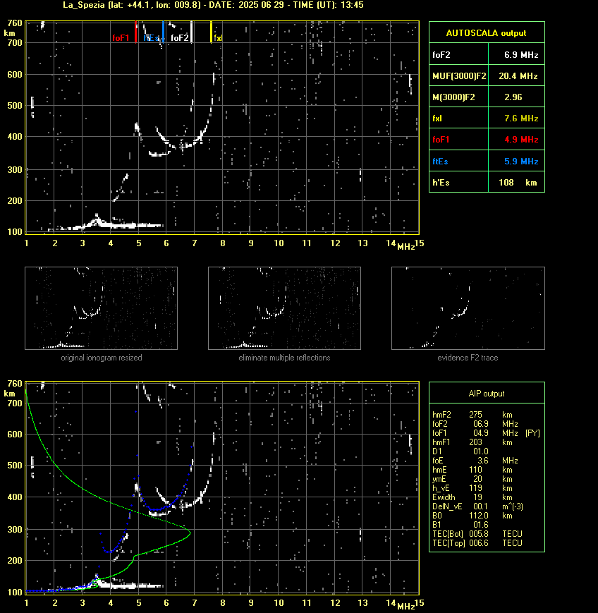Click the red foF1 label on top ionogram
The height and width of the screenshot is (613, 598).
tap(121, 38)
